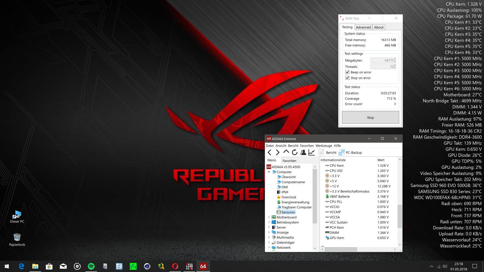Open the Favoriten menu in menu bar
This screenshot has height=272, width=484.
tap(307, 146)
